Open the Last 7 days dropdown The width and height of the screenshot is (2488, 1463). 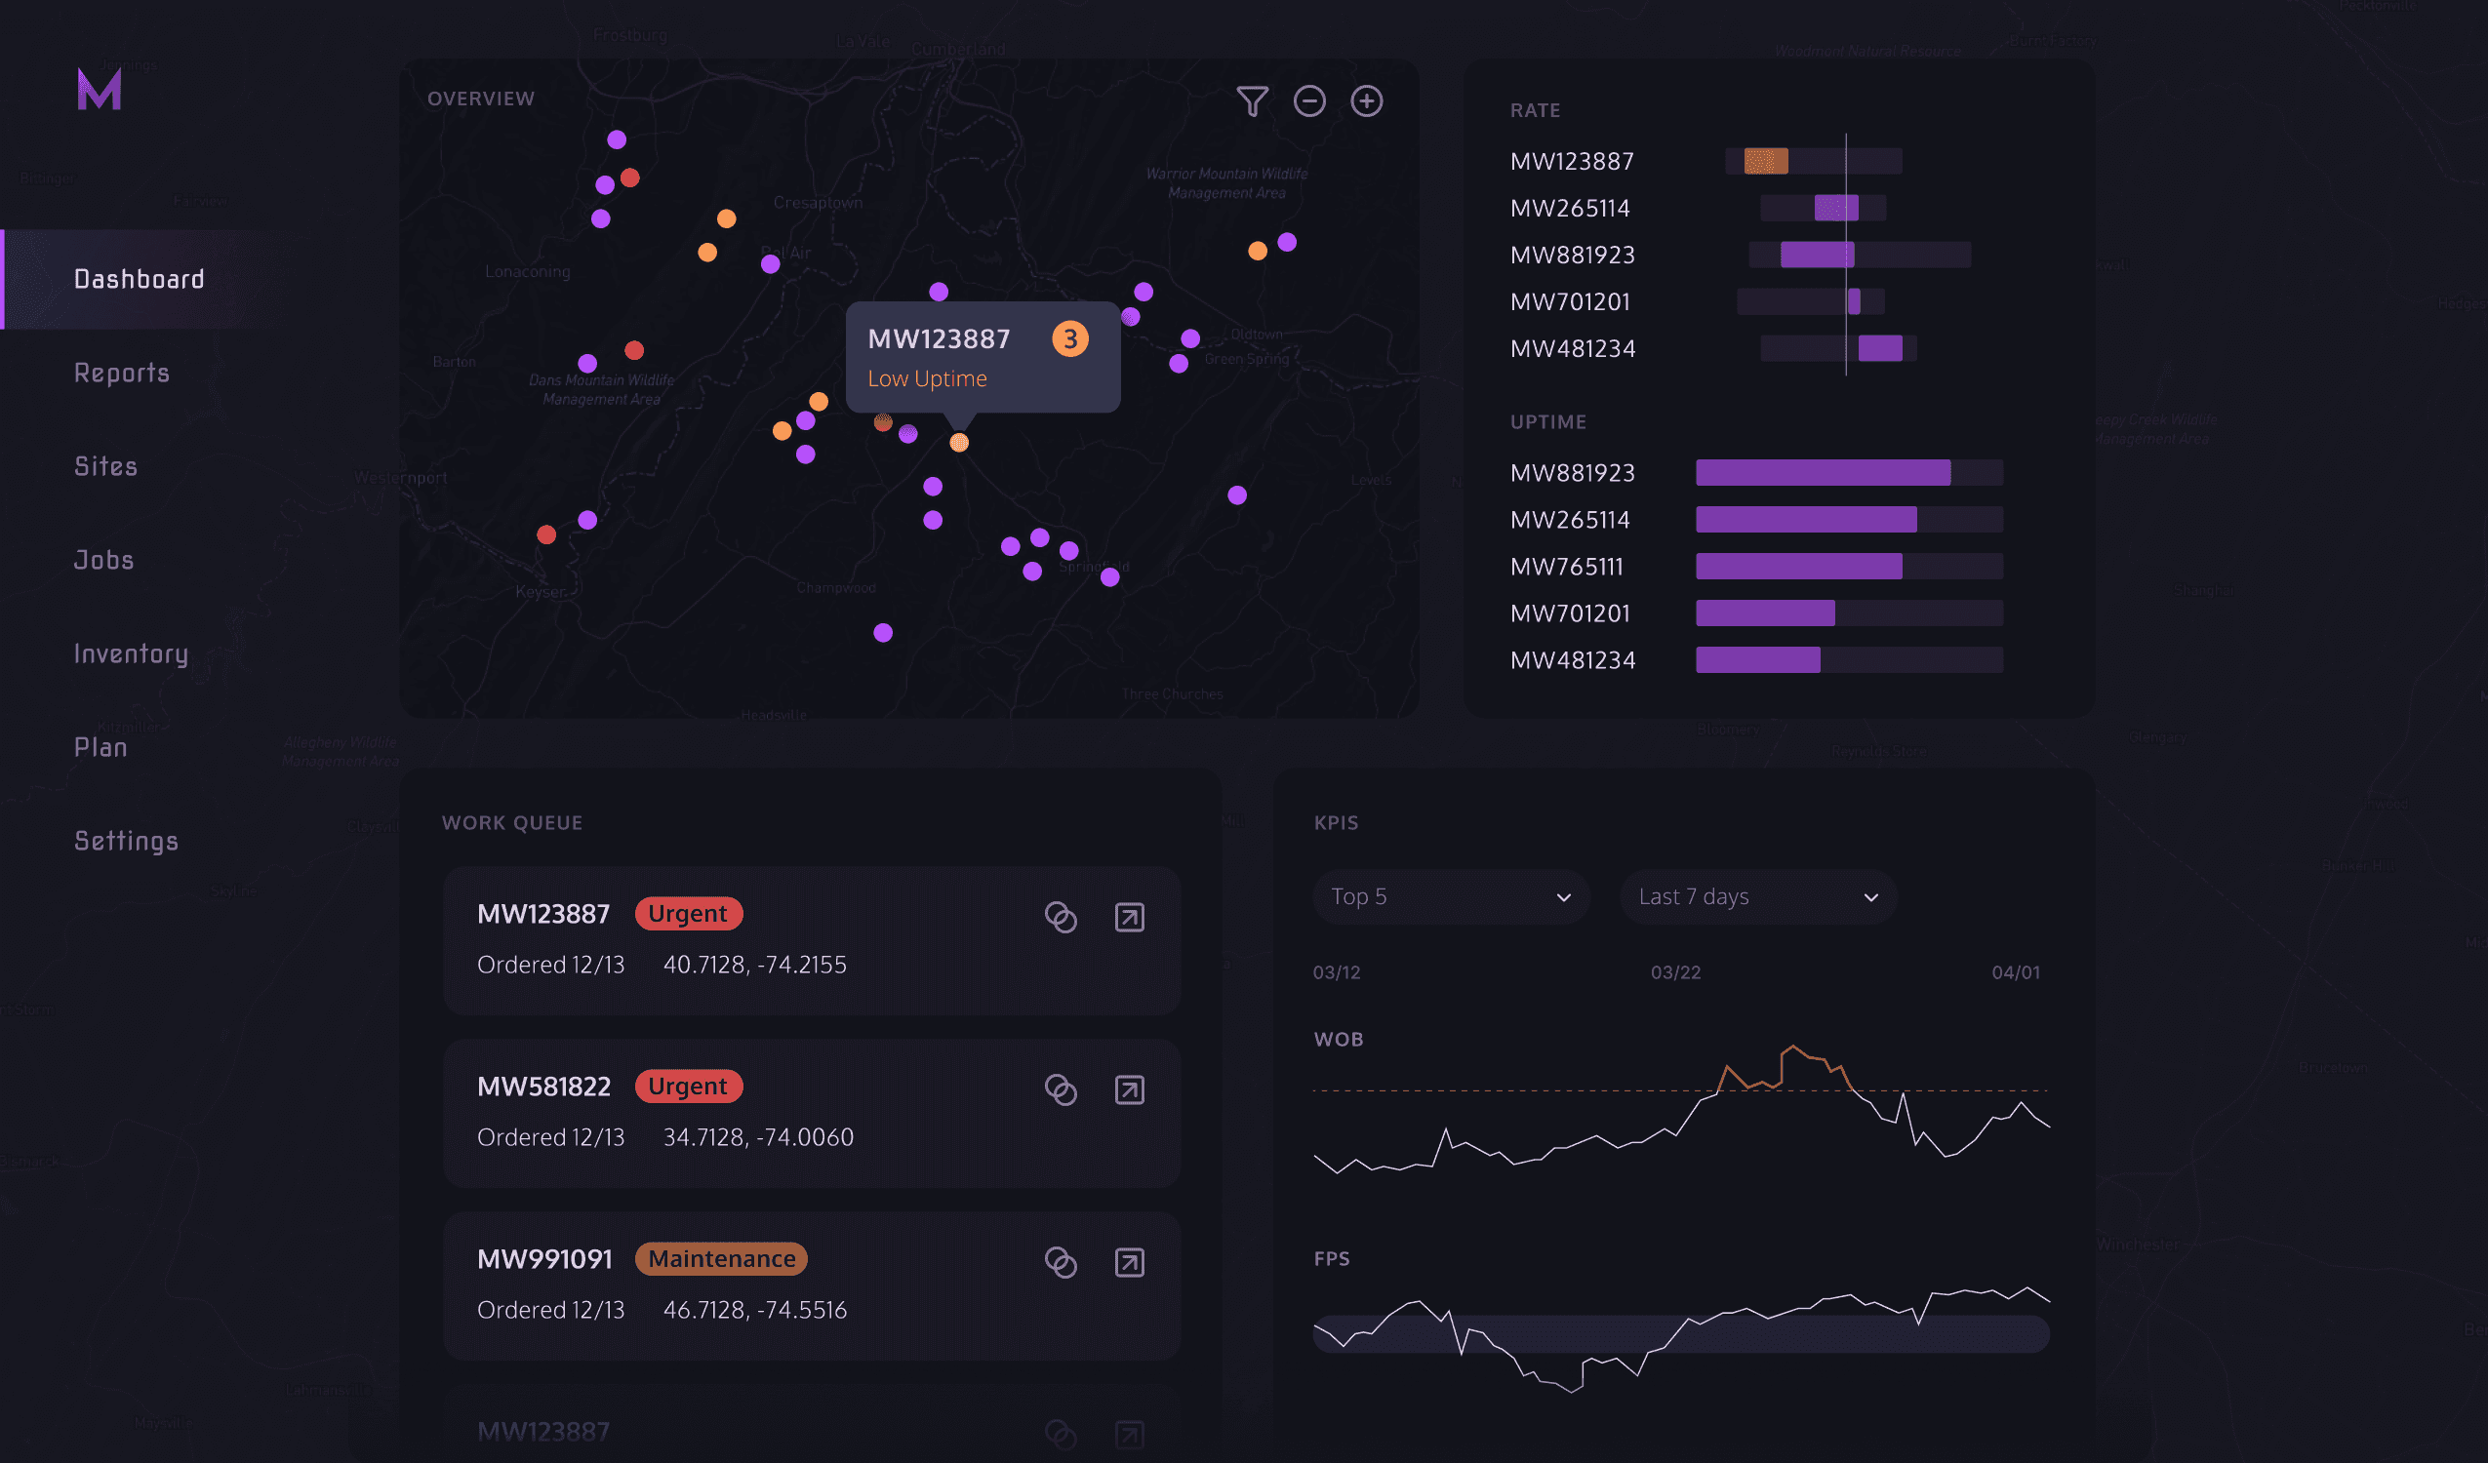1757,896
